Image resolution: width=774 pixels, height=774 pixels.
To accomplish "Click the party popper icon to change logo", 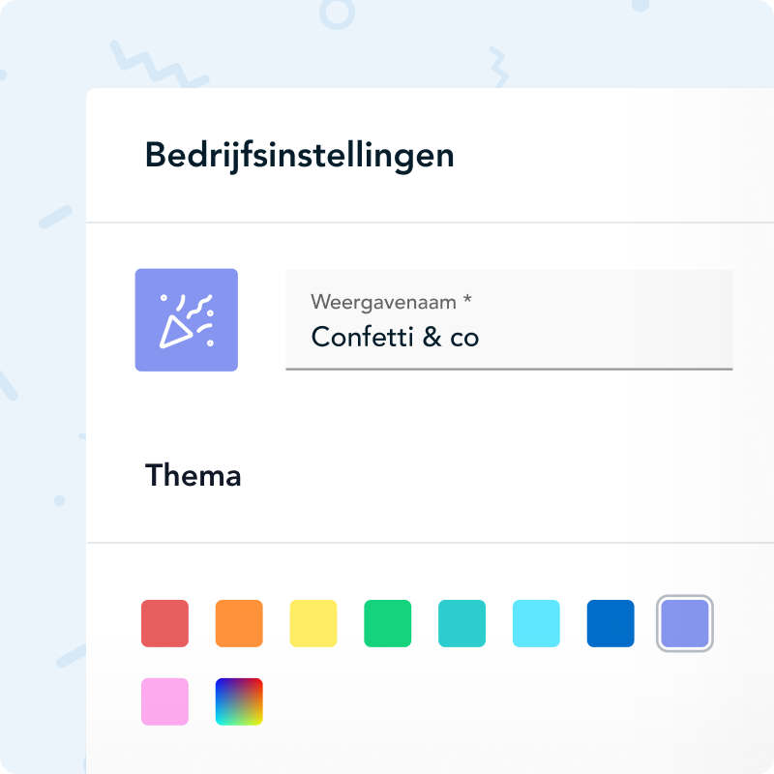I will coord(187,320).
